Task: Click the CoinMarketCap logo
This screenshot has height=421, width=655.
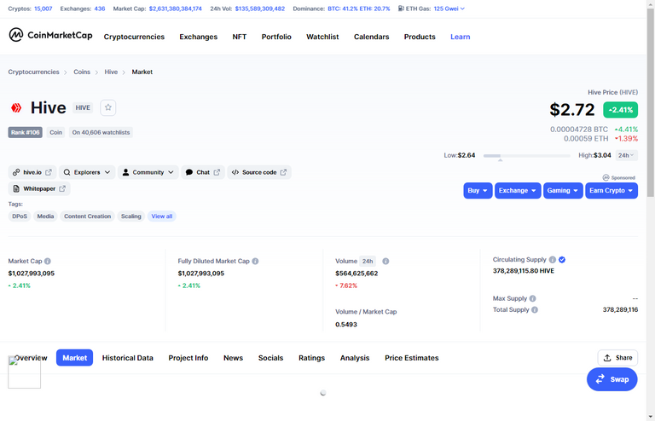Action: [x=50, y=35]
